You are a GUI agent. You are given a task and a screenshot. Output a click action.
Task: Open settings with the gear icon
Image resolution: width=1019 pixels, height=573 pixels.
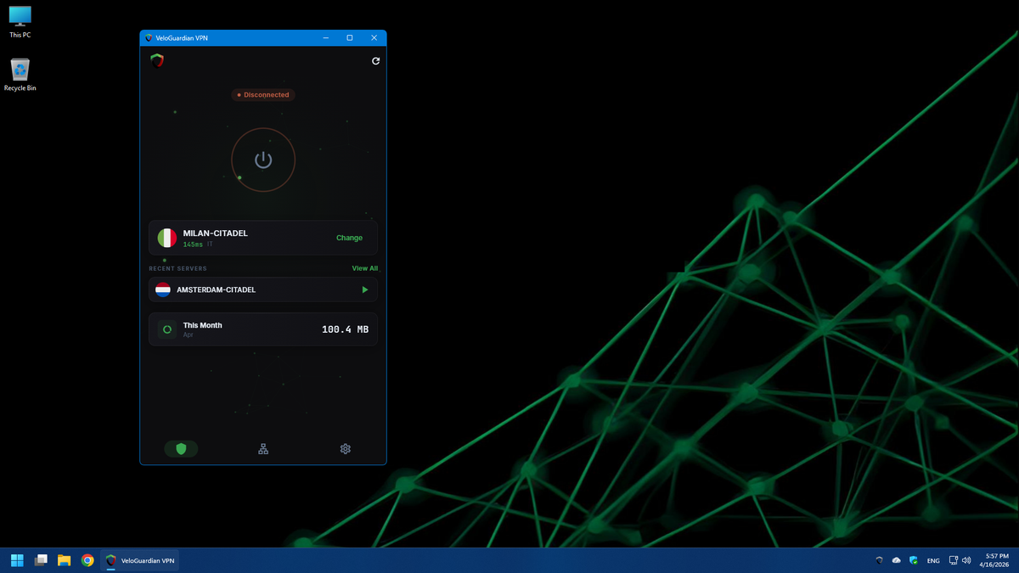[345, 448]
